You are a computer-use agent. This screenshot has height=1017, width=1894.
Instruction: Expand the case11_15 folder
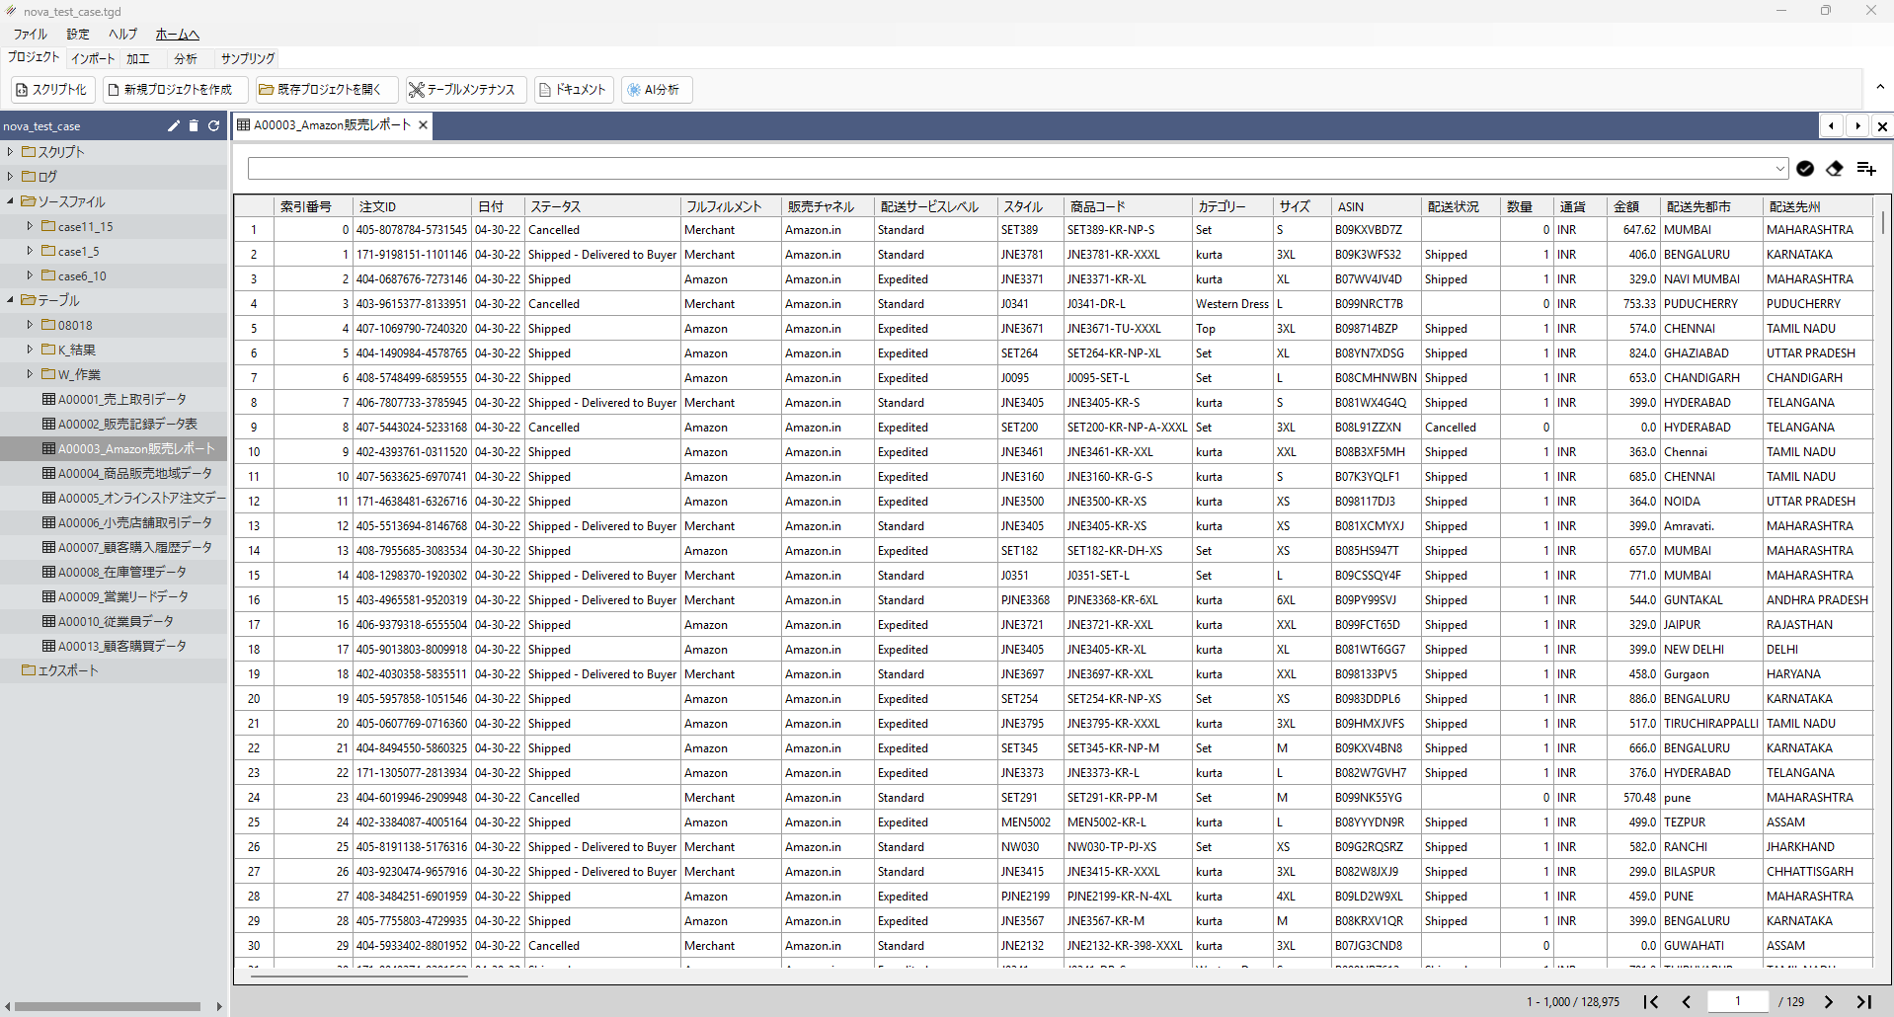30,226
